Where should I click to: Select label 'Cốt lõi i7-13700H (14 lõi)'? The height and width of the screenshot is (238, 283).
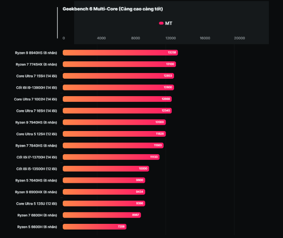pos(37,157)
